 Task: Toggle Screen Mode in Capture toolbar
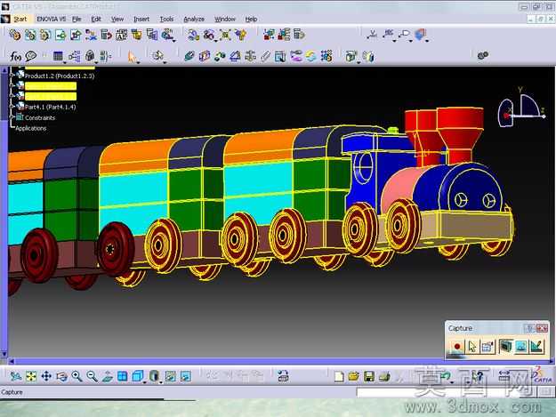click(505, 347)
